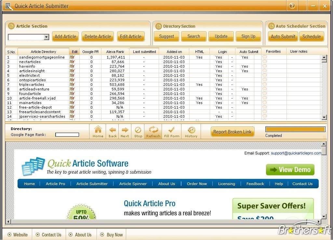
Task: Click the Suggest directory button
Action: (166, 36)
